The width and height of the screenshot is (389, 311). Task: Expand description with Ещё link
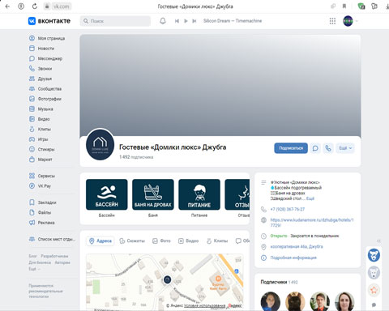tap(310, 198)
